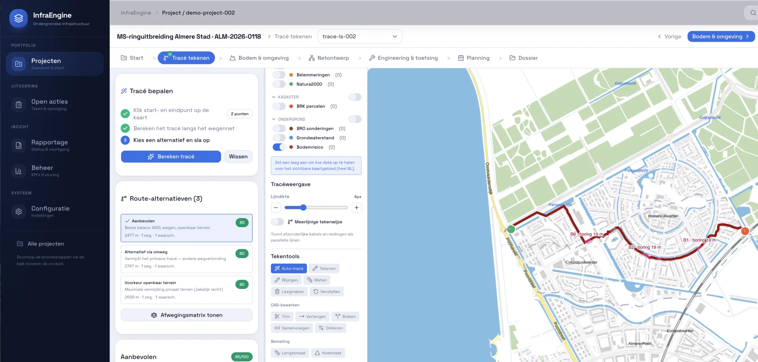The width and height of the screenshot is (758, 362).
Task: Select the Meten ruler tool
Action: (x=317, y=280)
